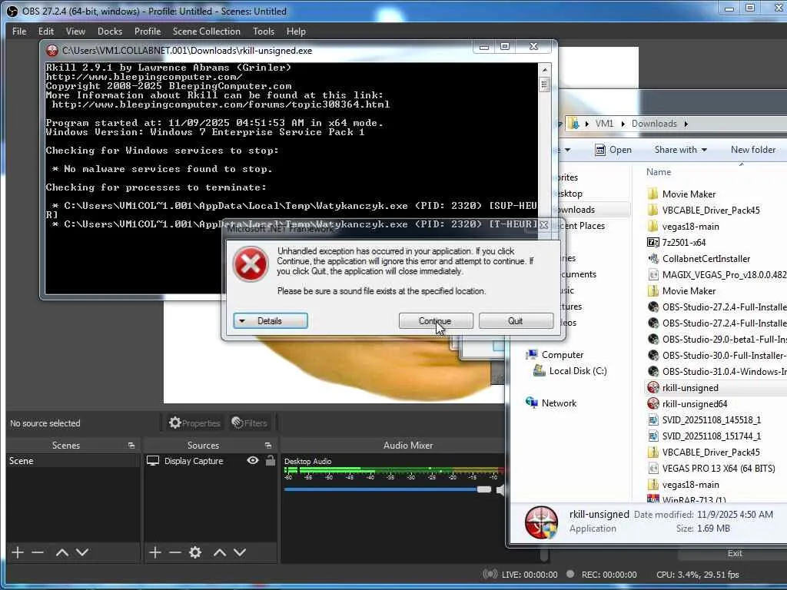This screenshot has height=590, width=787.
Task: Click Continue in the error dialog
Action: (x=436, y=321)
